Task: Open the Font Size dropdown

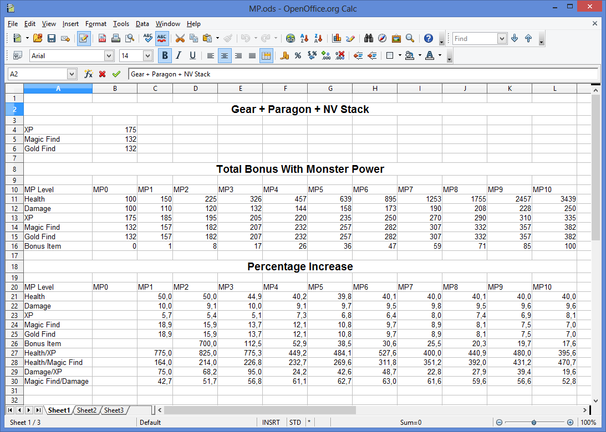Action: (x=147, y=56)
